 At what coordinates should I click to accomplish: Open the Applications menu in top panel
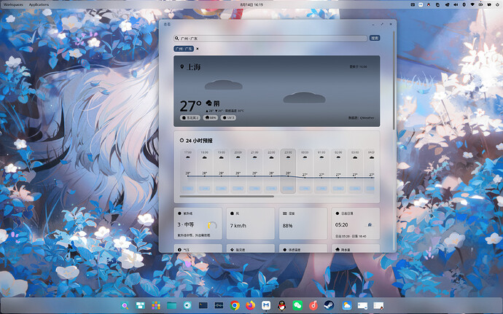point(39,4)
